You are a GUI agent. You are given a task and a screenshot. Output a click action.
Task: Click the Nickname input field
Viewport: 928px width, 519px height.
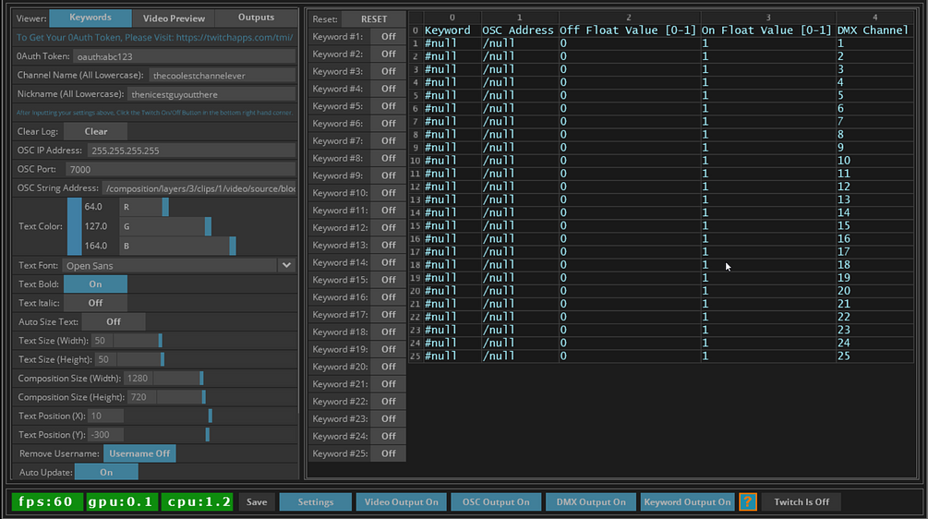211,95
